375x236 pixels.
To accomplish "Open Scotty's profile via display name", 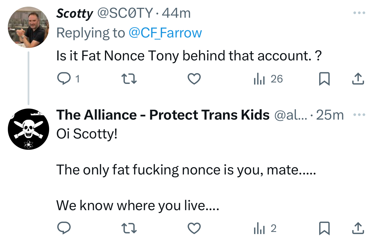I will tap(75, 13).
